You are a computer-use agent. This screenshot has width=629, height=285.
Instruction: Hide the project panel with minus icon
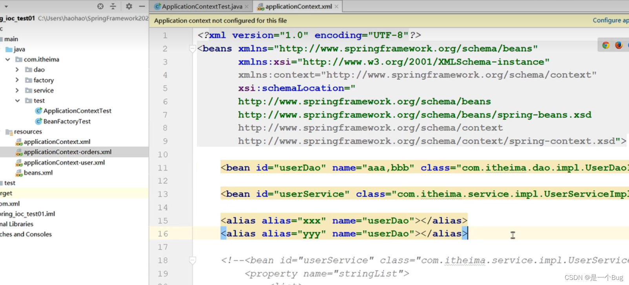pos(142,6)
